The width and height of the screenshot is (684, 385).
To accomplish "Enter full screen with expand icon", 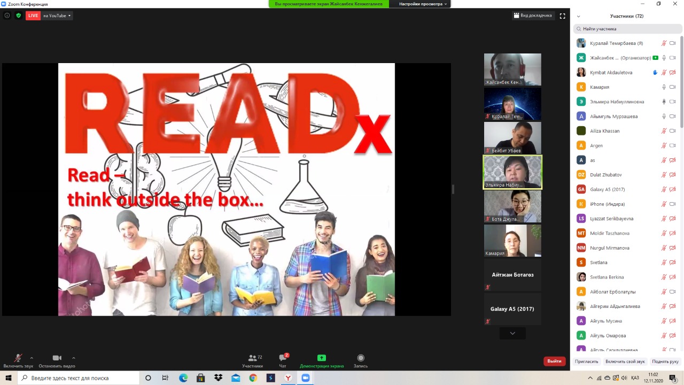I will 562,16.
